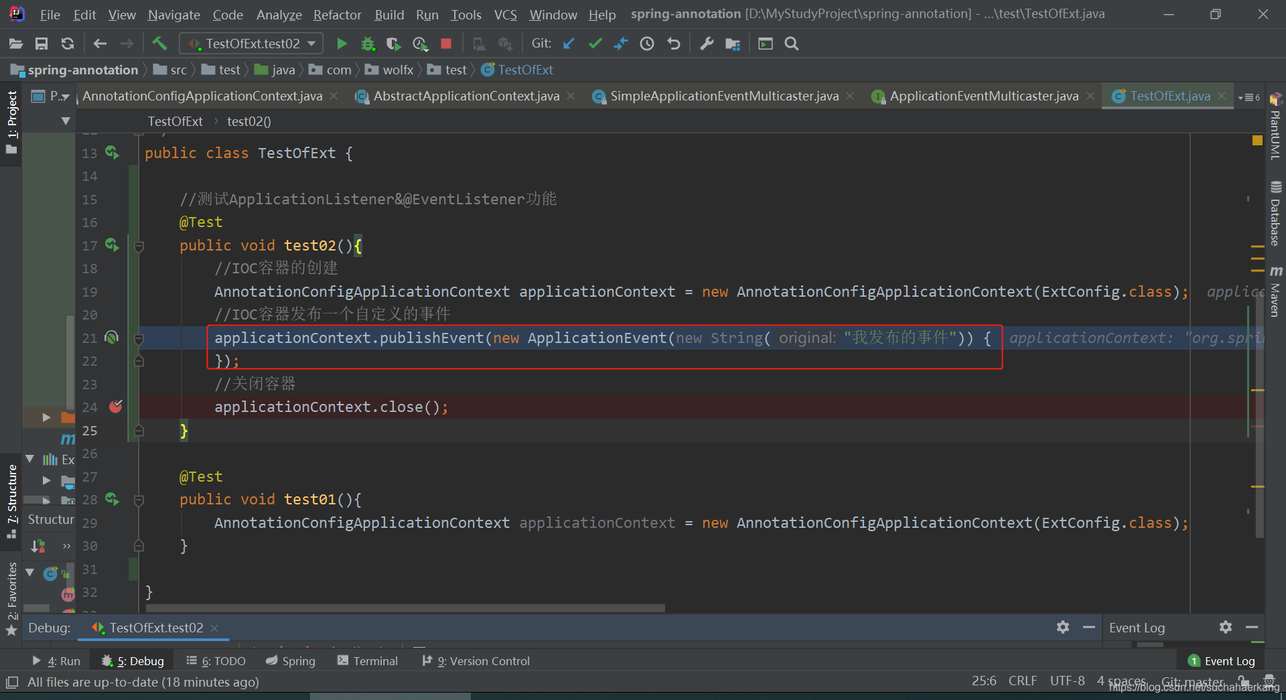Navigate forward with the right arrow icon
1286x700 pixels.
click(x=127, y=44)
